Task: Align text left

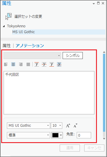Action: tap(6, 64)
